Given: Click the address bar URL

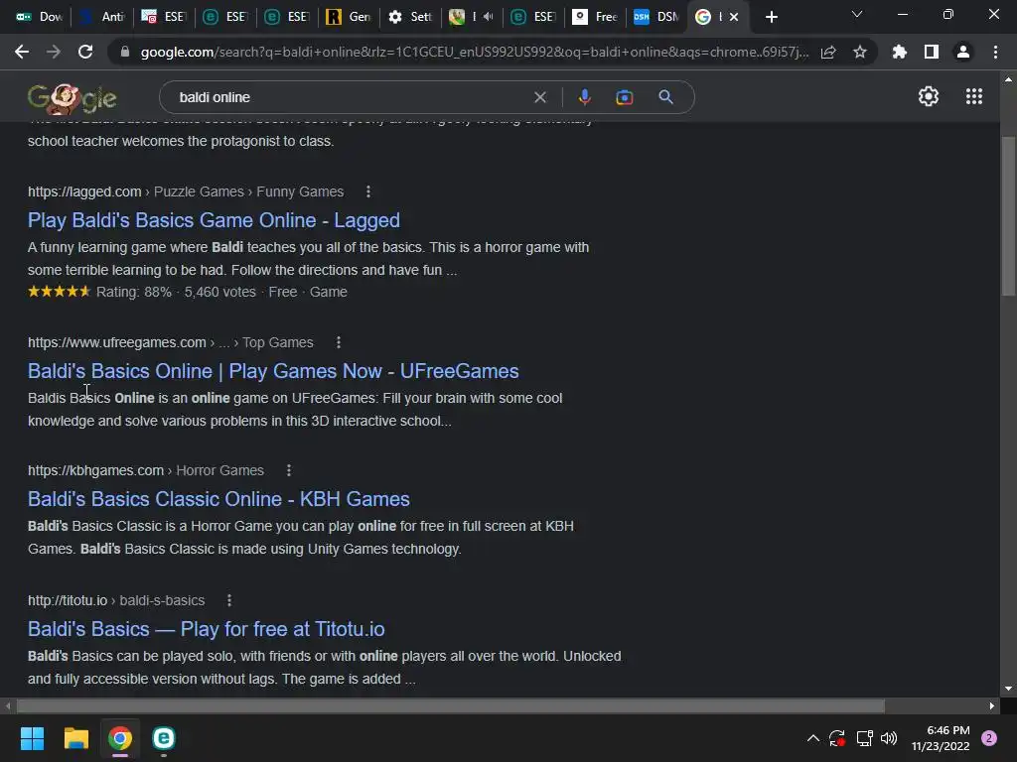Looking at the screenshot, I should tap(474, 52).
